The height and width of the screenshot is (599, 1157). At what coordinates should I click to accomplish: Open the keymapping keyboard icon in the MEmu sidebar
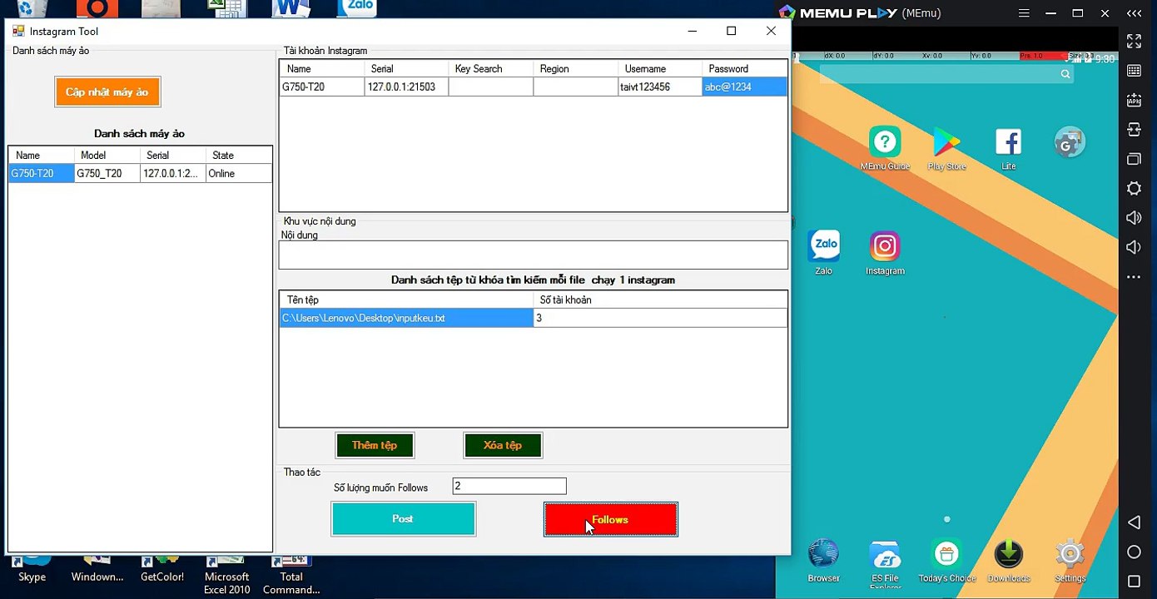click(x=1134, y=71)
